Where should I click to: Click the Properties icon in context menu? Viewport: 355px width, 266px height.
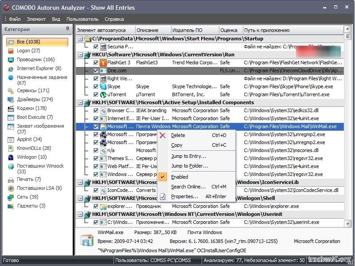click(x=163, y=196)
